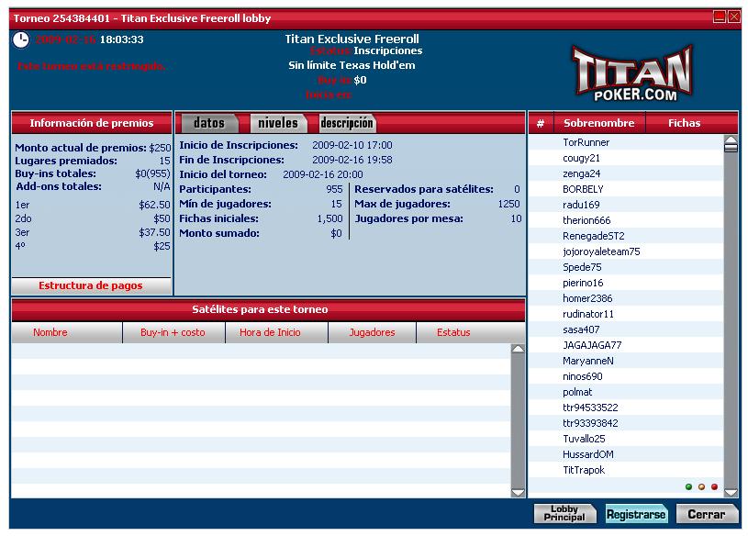The image size is (748, 536).
Task: Open Estructura de pagos
Action: [x=91, y=285]
